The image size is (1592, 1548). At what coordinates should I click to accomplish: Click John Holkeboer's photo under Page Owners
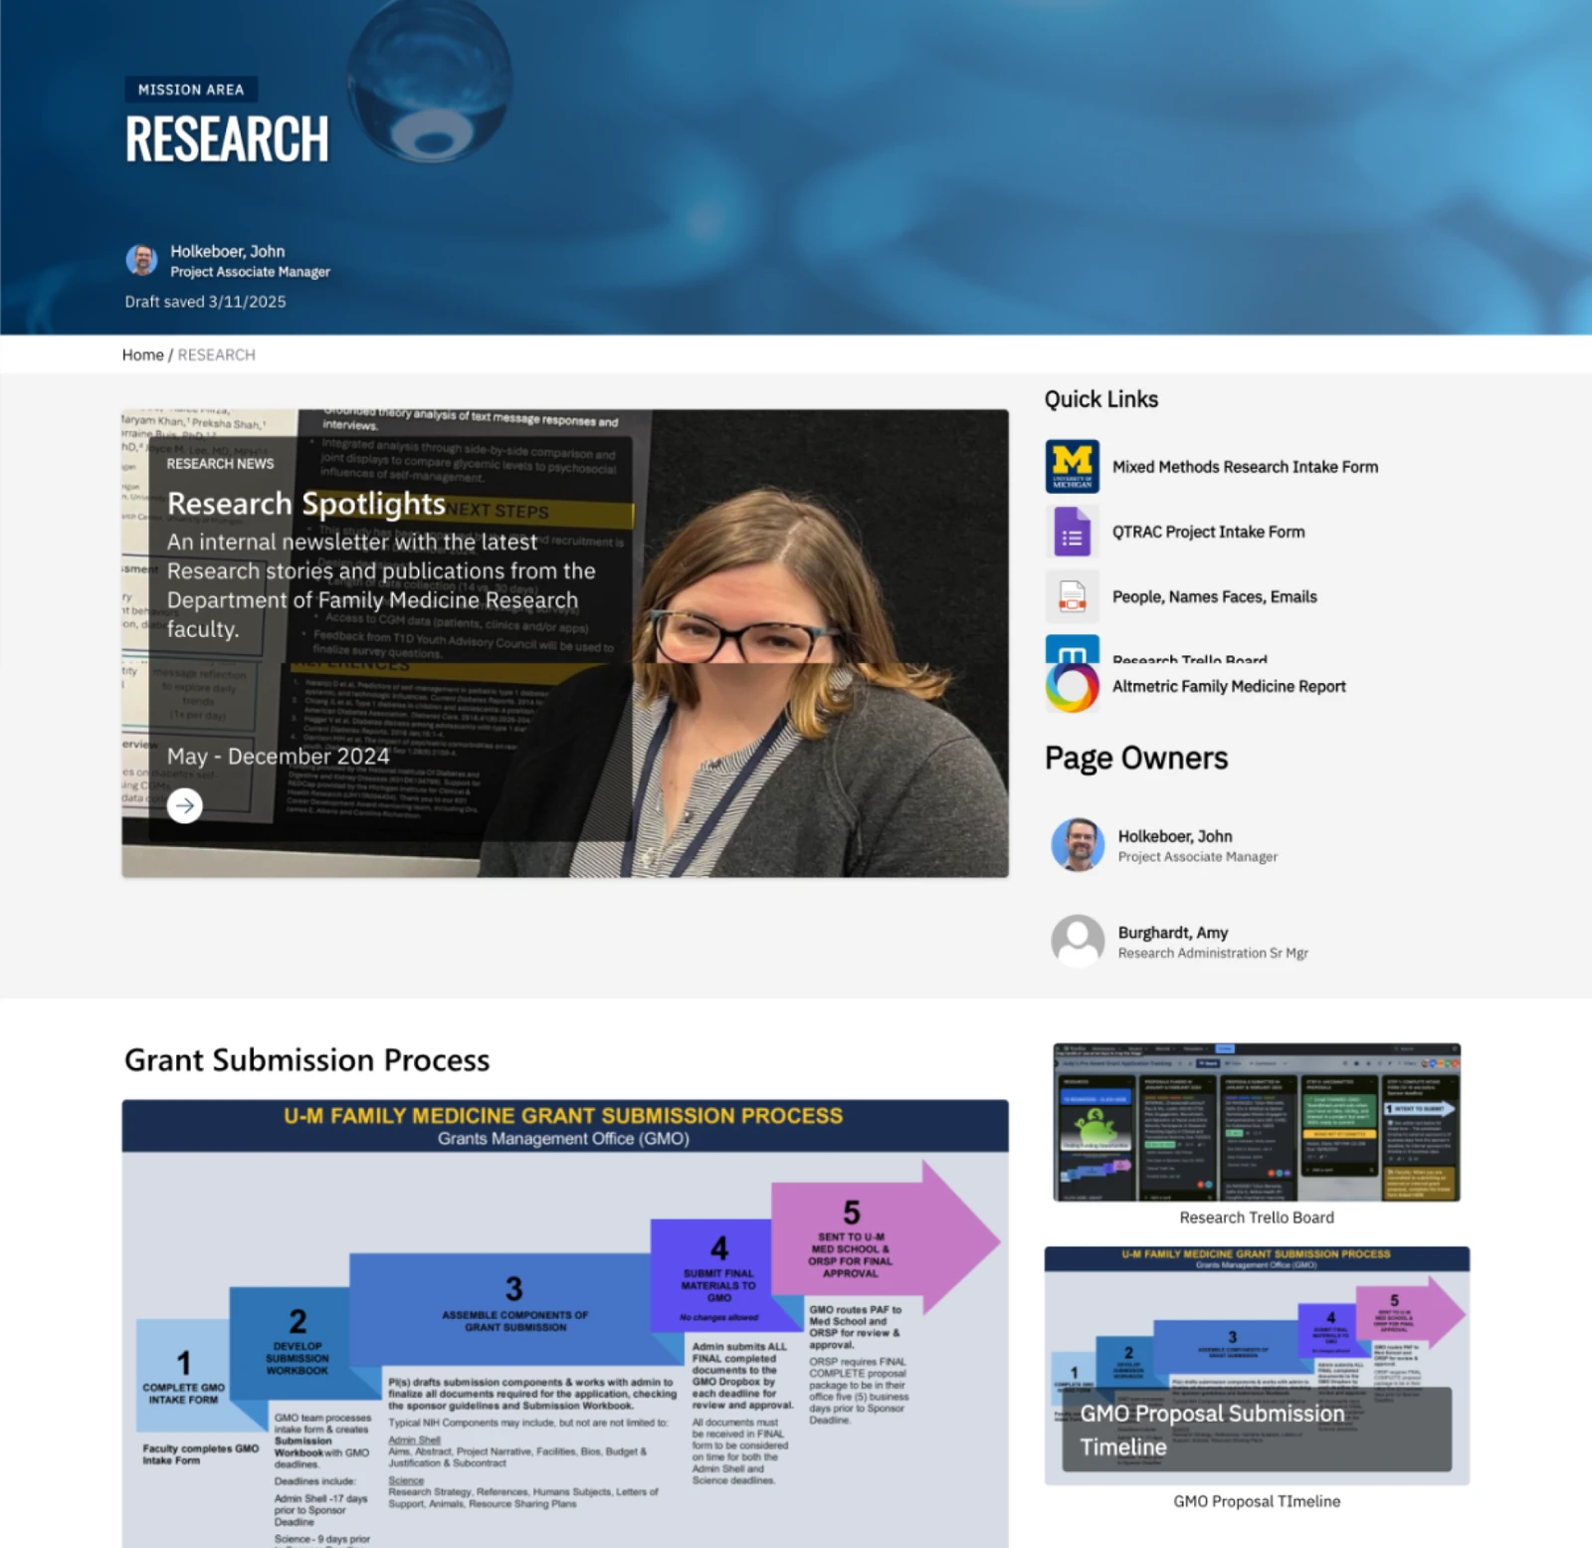[x=1078, y=844]
